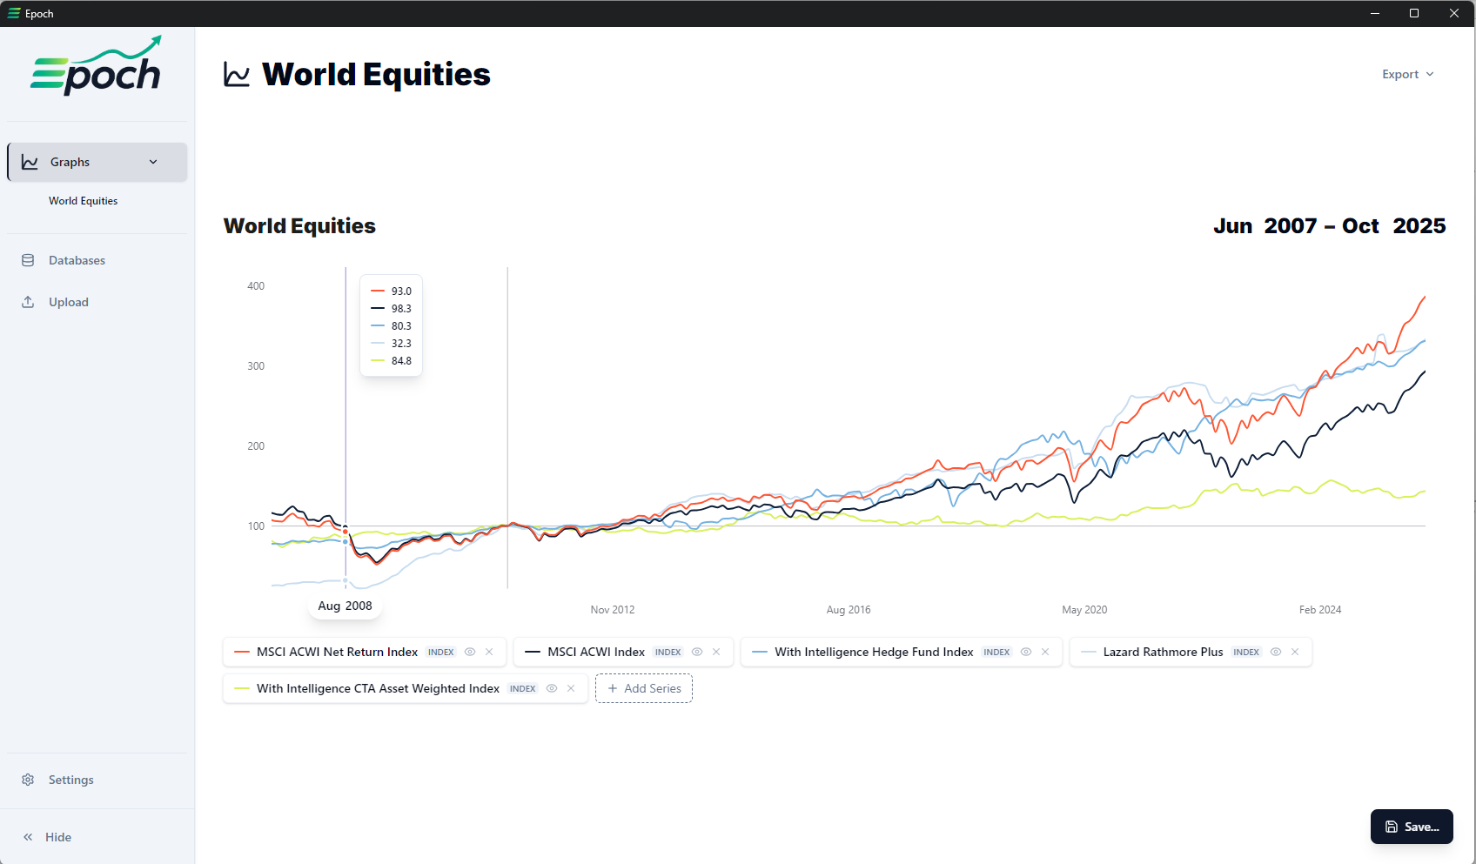Click the World Equities chart title
Image resolution: width=1476 pixels, height=864 pixels.
pos(300,226)
